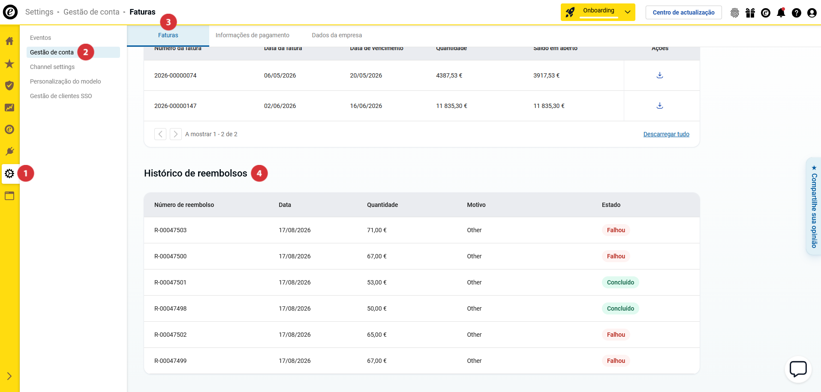821x392 pixels.
Task: Click Centro de actualização button
Action: [x=684, y=12]
